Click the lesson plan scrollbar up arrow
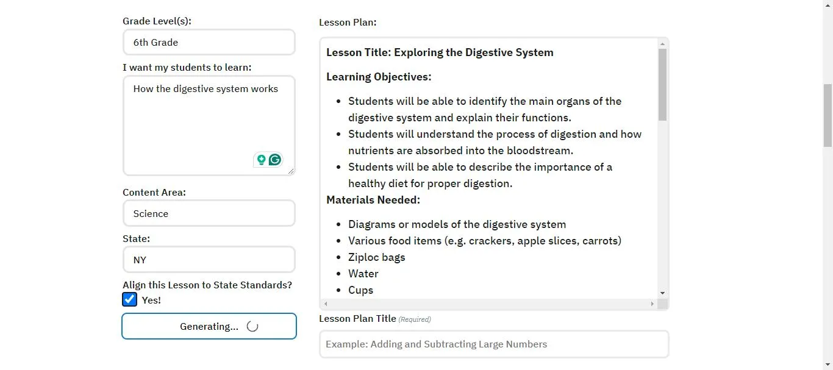 click(x=662, y=43)
